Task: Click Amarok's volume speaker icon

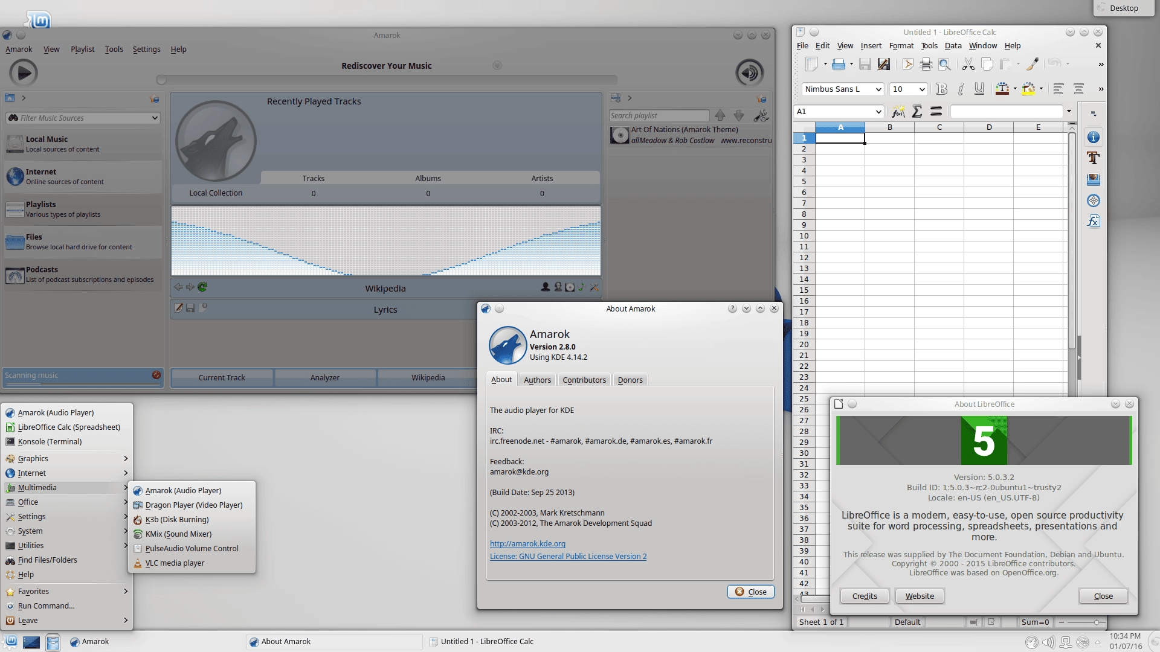Action: pyautogui.click(x=749, y=73)
